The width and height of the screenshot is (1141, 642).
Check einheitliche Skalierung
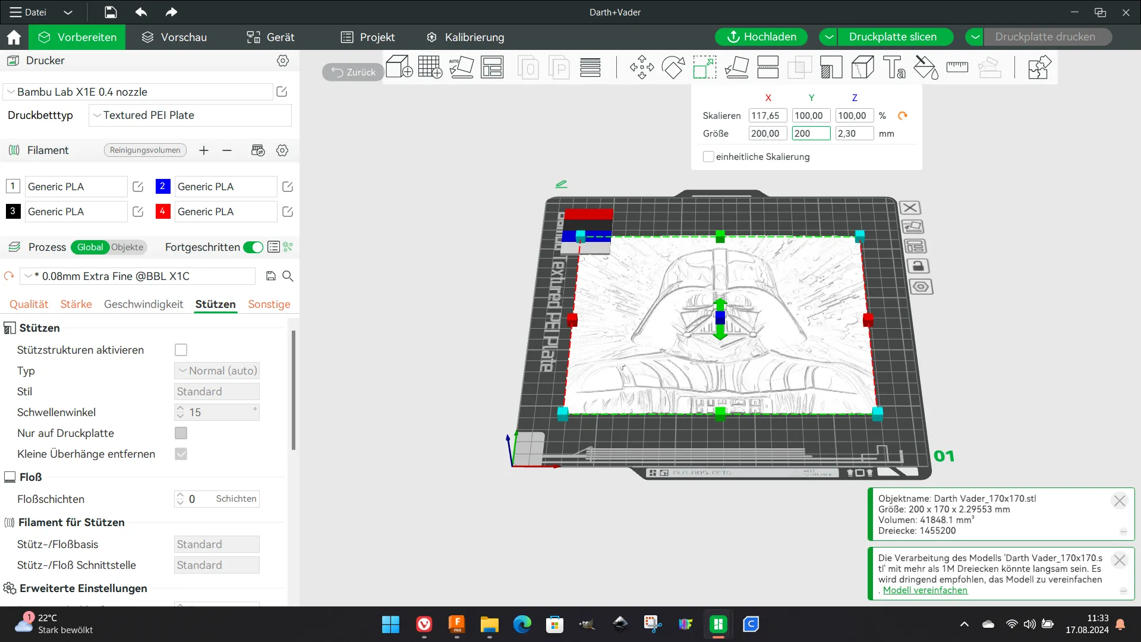(x=708, y=157)
